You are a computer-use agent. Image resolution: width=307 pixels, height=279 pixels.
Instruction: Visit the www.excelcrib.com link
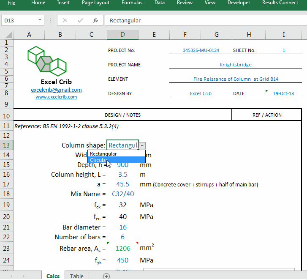point(56,97)
